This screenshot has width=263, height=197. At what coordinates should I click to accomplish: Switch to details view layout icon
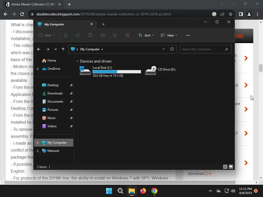pos(225,167)
